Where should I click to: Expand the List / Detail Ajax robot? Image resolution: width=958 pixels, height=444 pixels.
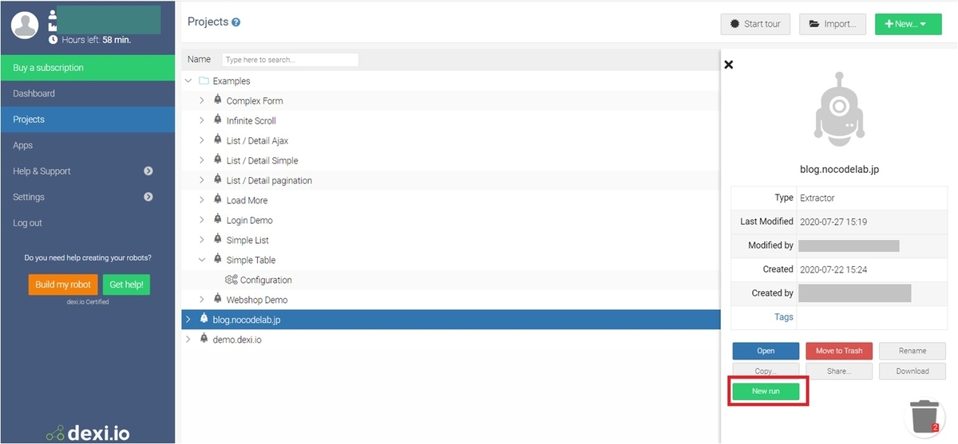[x=202, y=140]
